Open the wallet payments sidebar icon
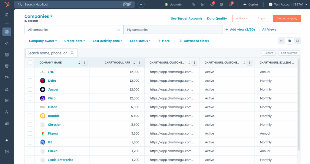 pos(7,78)
